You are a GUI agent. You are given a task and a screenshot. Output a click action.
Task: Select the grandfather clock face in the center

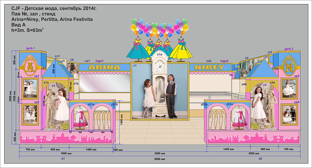pos(160,67)
